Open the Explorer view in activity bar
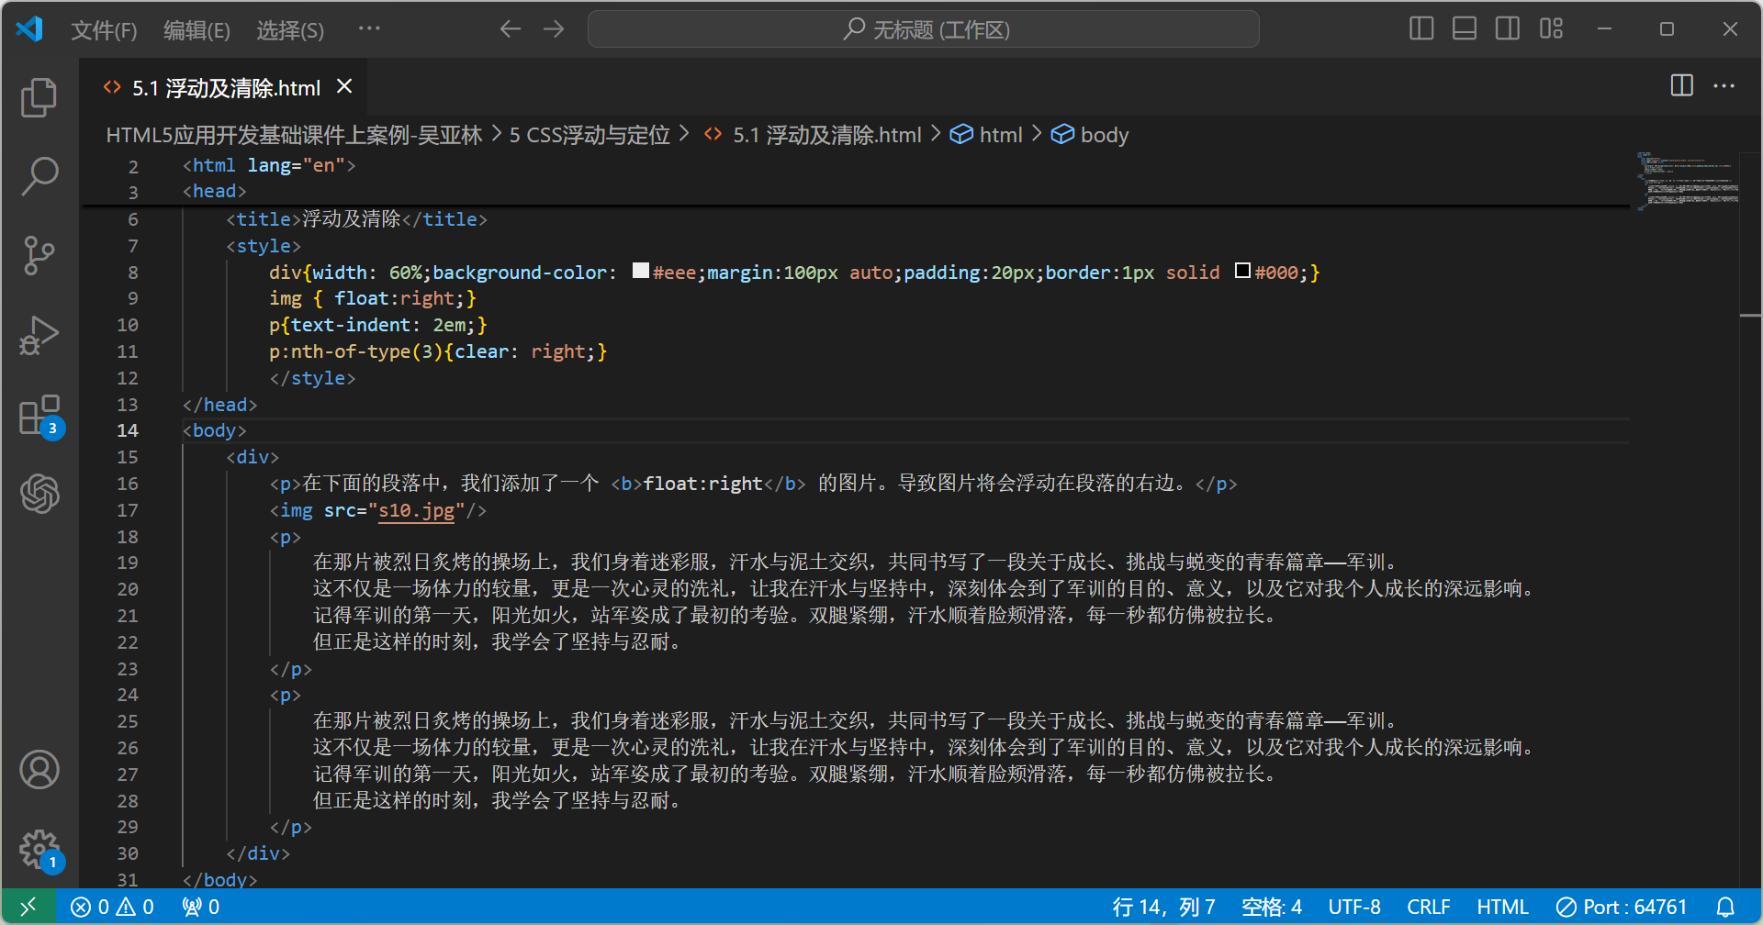1763x925 pixels. (39, 98)
